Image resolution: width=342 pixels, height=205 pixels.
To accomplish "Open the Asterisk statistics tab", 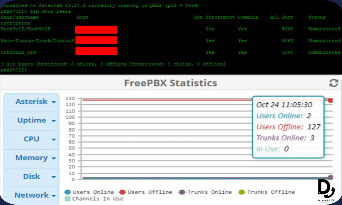I will coord(31,102).
